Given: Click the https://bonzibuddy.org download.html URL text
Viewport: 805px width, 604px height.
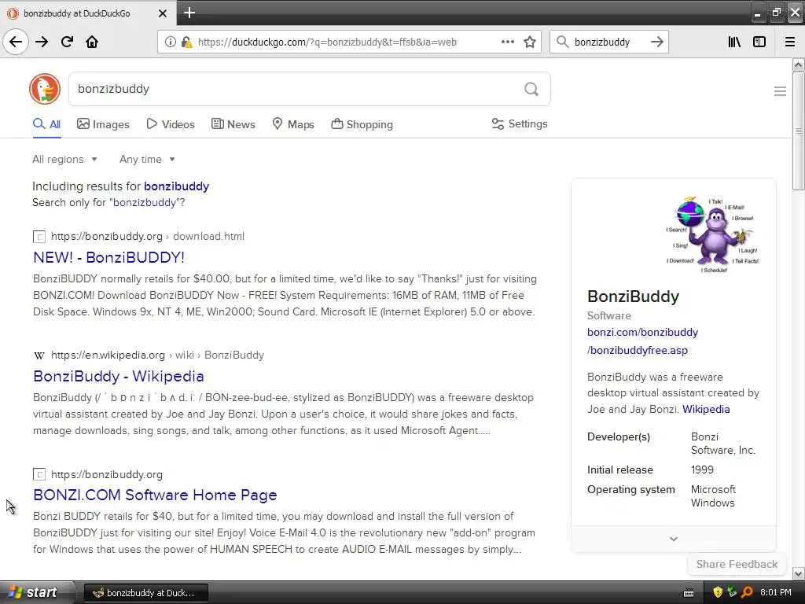Looking at the screenshot, I should click(x=147, y=236).
